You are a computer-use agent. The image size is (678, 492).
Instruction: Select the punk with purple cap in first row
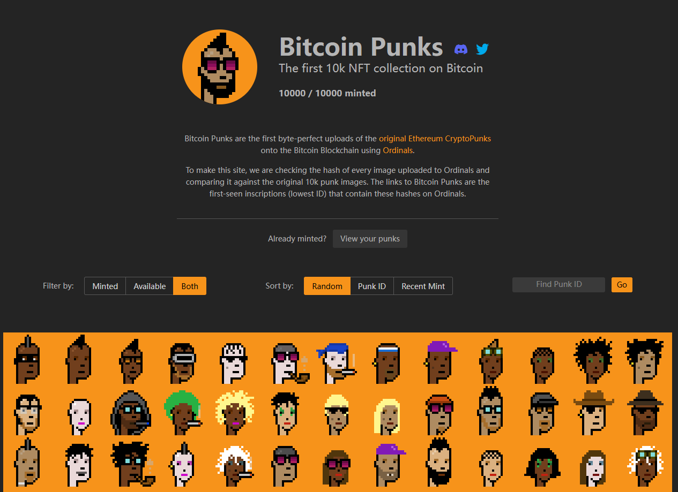click(439, 361)
